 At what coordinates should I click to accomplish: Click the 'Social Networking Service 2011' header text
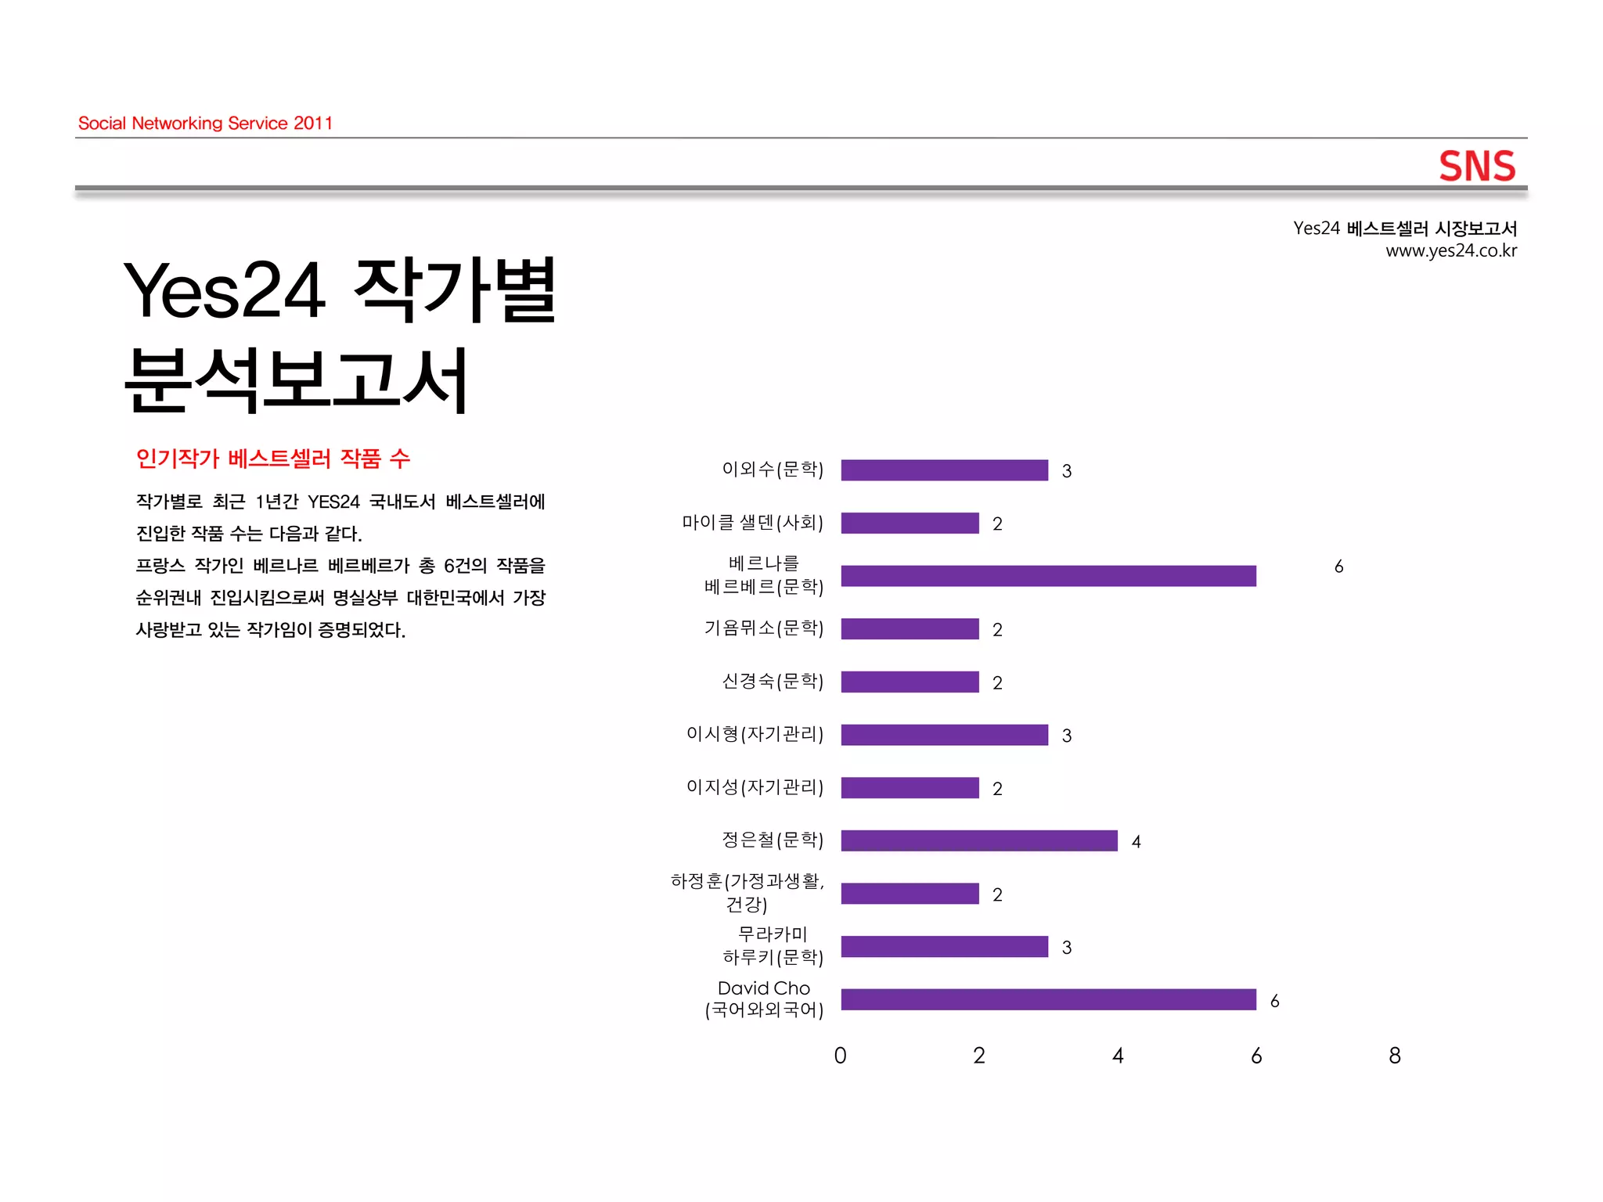pos(205,124)
